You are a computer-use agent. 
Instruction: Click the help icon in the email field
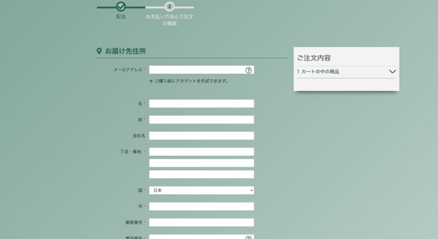click(x=249, y=70)
